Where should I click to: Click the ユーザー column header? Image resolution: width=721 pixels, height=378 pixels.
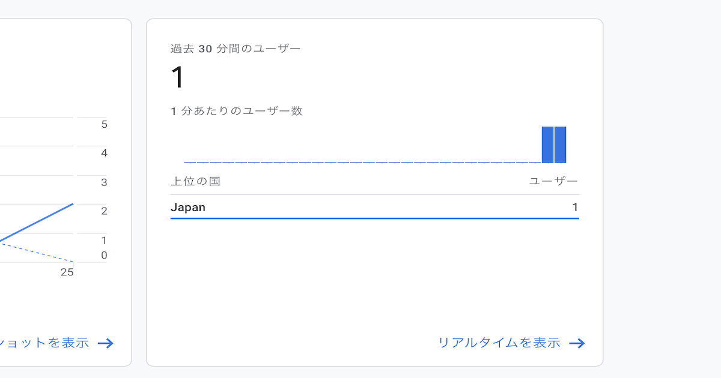pyautogui.click(x=553, y=181)
